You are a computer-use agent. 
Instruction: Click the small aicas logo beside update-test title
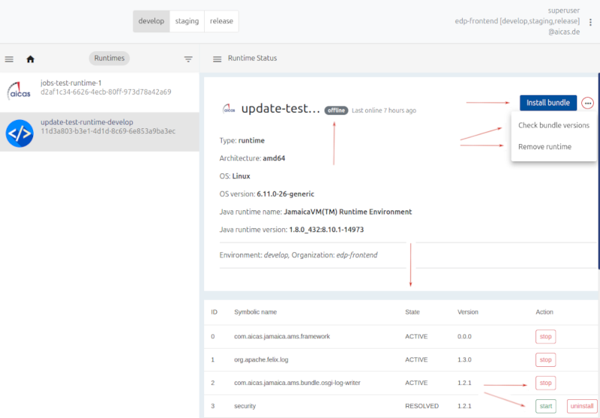pyautogui.click(x=229, y=110)
